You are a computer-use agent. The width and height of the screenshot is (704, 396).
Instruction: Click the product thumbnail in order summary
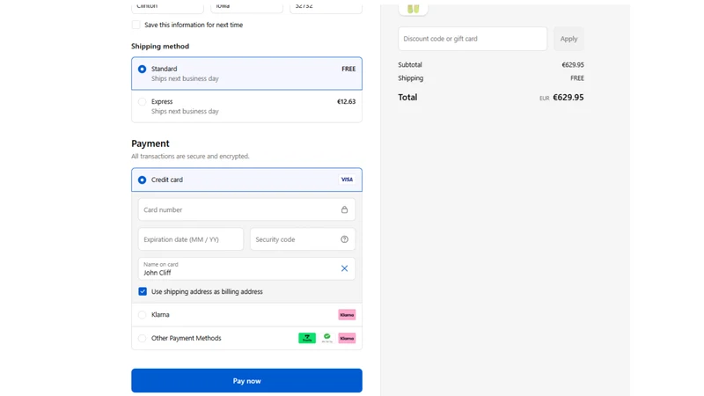click(x=413, y=8)
